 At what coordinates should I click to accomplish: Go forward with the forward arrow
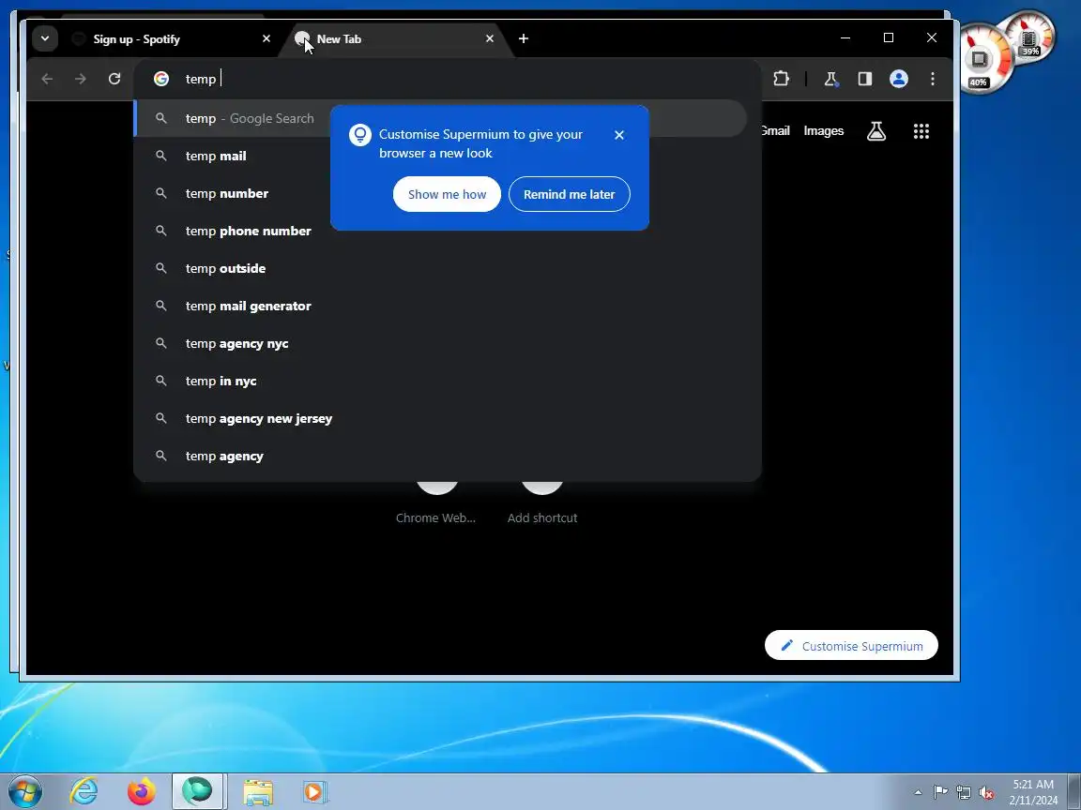[81, 79]
